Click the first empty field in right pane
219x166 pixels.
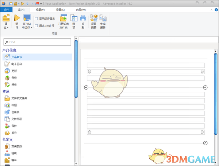pyautogui.click(x=146, y=65)
